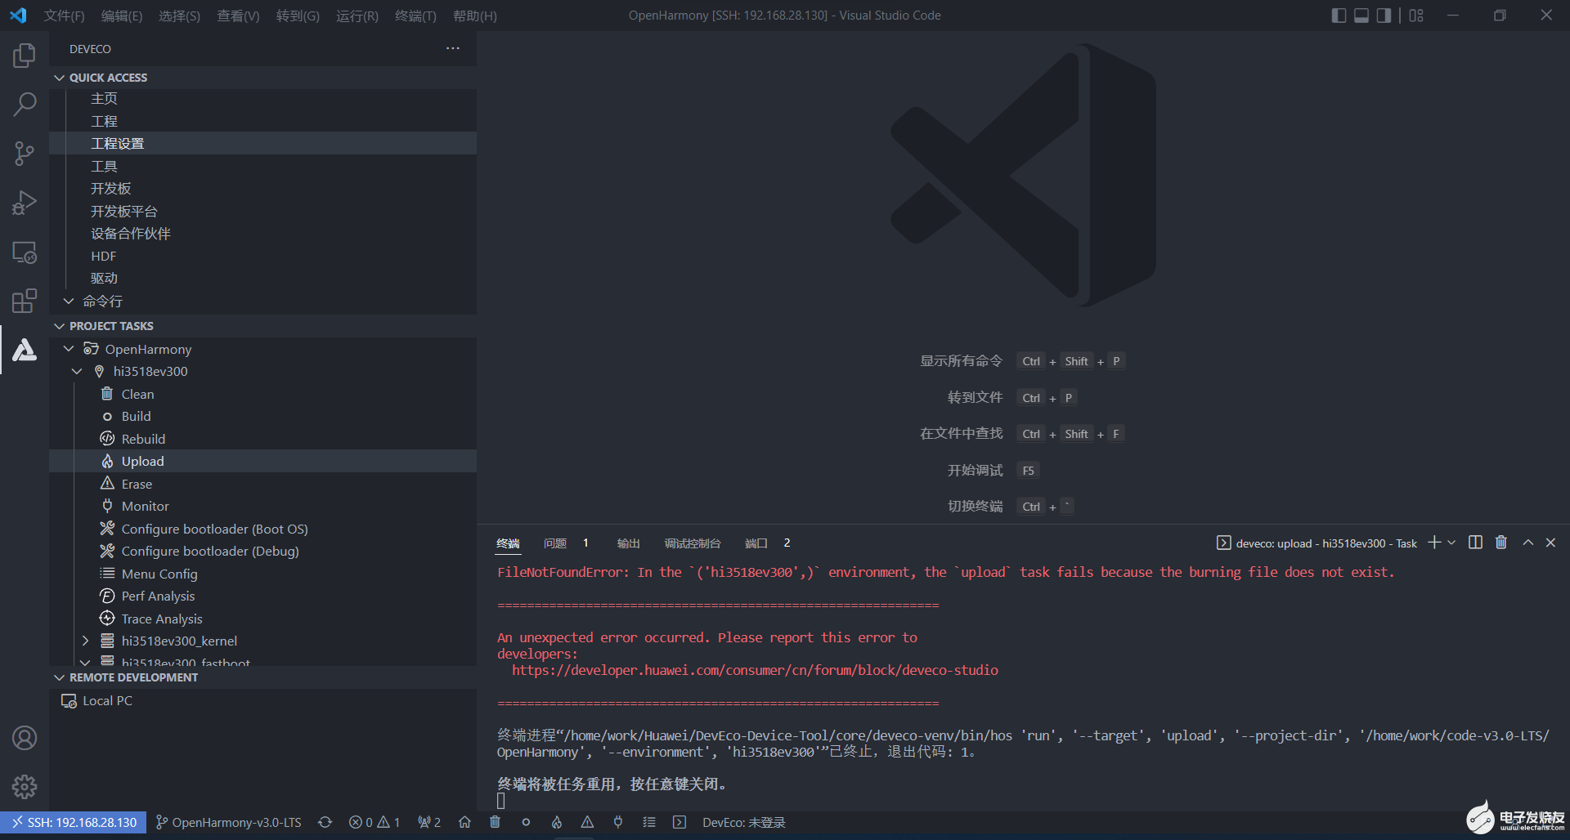Switch to the 输出 tab
The height and width of the screenshot is (840, 1570).
point(628,543)
